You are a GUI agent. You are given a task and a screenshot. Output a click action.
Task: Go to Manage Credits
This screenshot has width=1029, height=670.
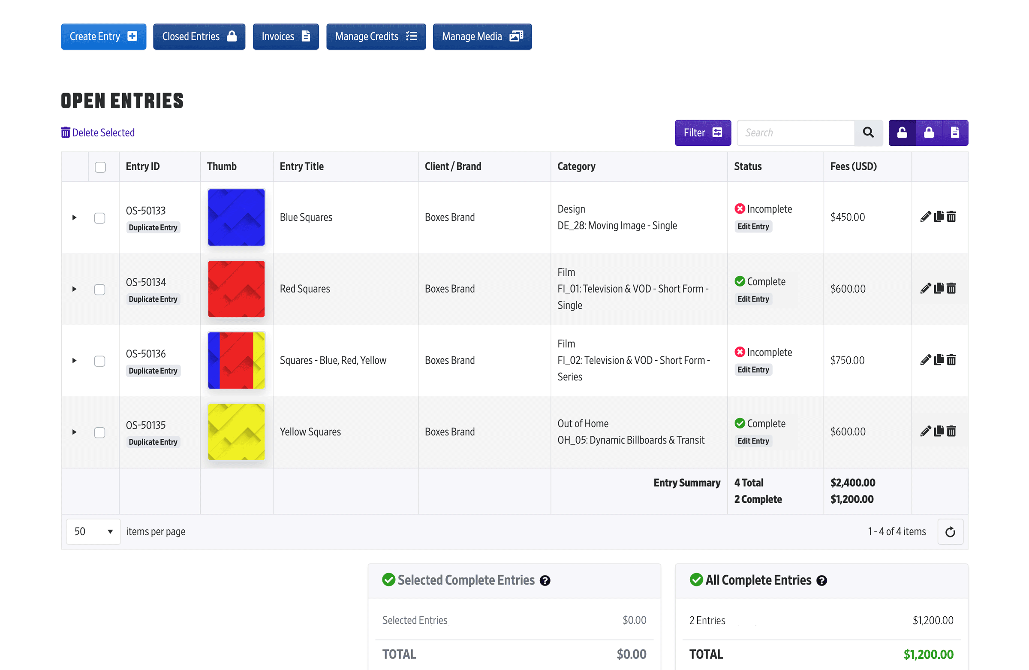[x=376, y=37]
